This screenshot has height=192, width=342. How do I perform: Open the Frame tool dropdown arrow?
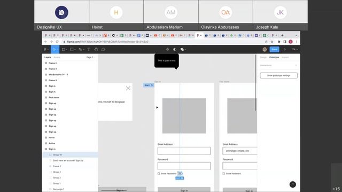click(66, 50)
